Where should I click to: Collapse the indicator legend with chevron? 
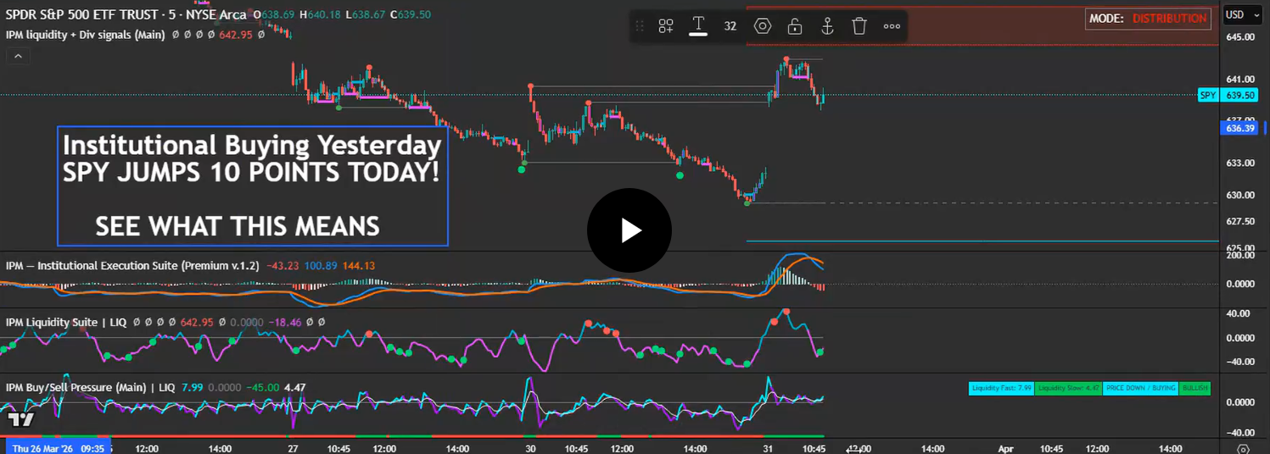click(x=17, y=56)
